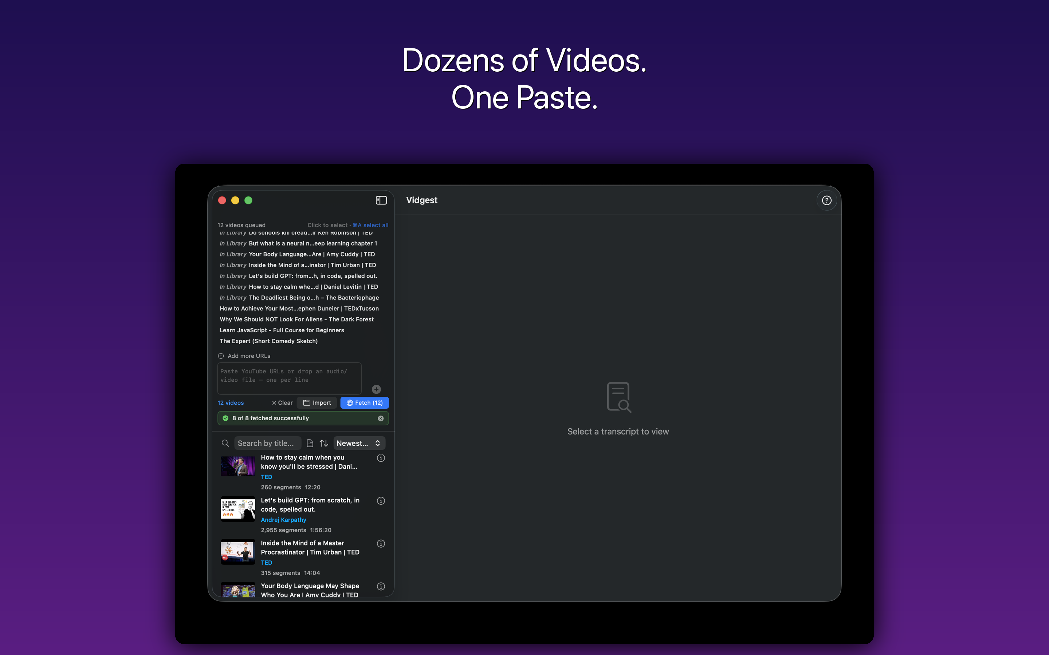Dismiss the fetched successfully banner

[x=380, y=418]
